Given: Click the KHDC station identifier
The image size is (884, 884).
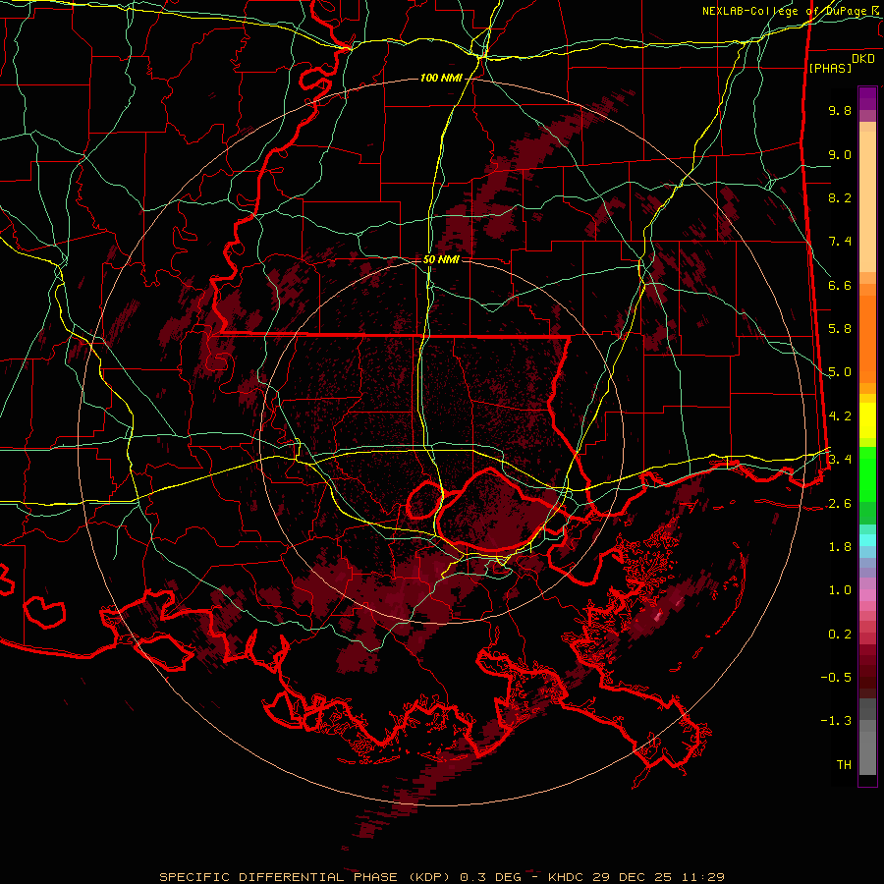Looking at the screenshot, I should [x=566, y=877].
